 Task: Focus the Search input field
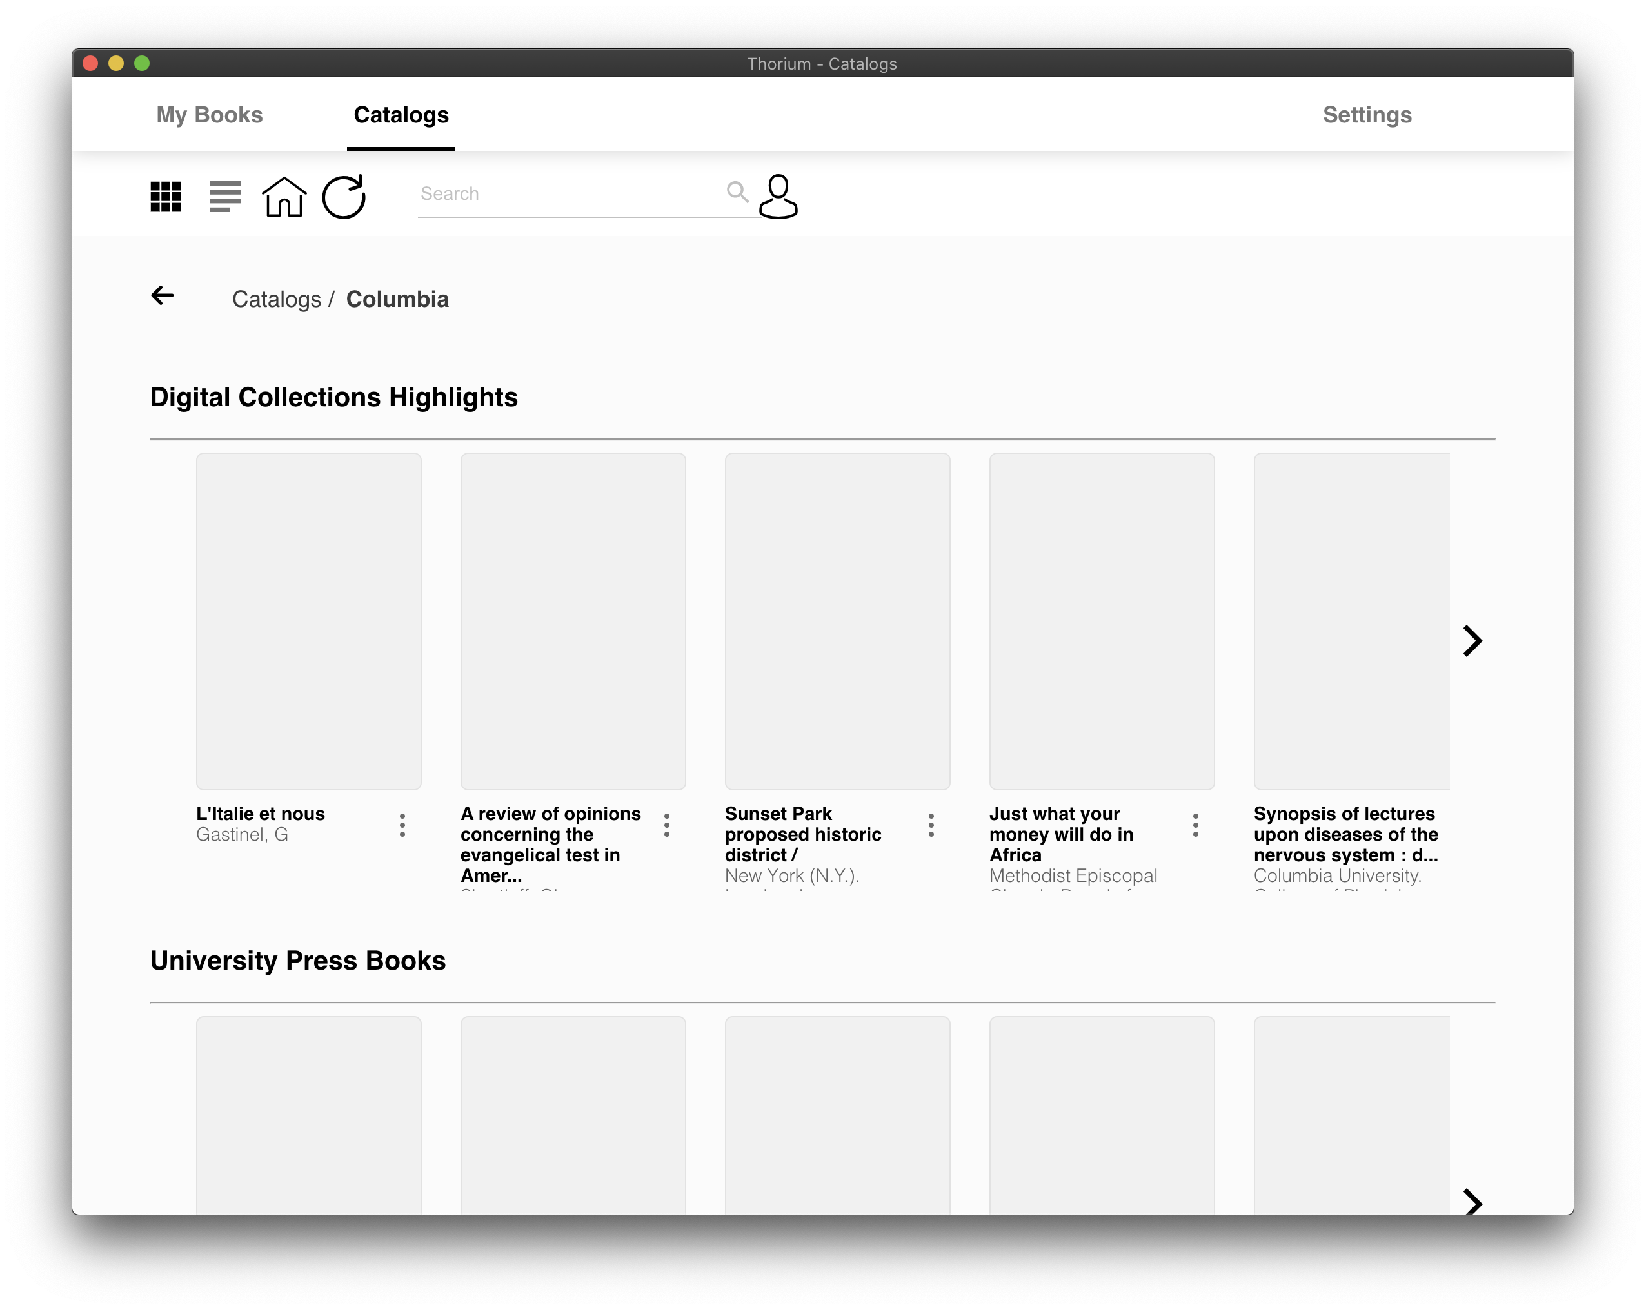point(569,194)
